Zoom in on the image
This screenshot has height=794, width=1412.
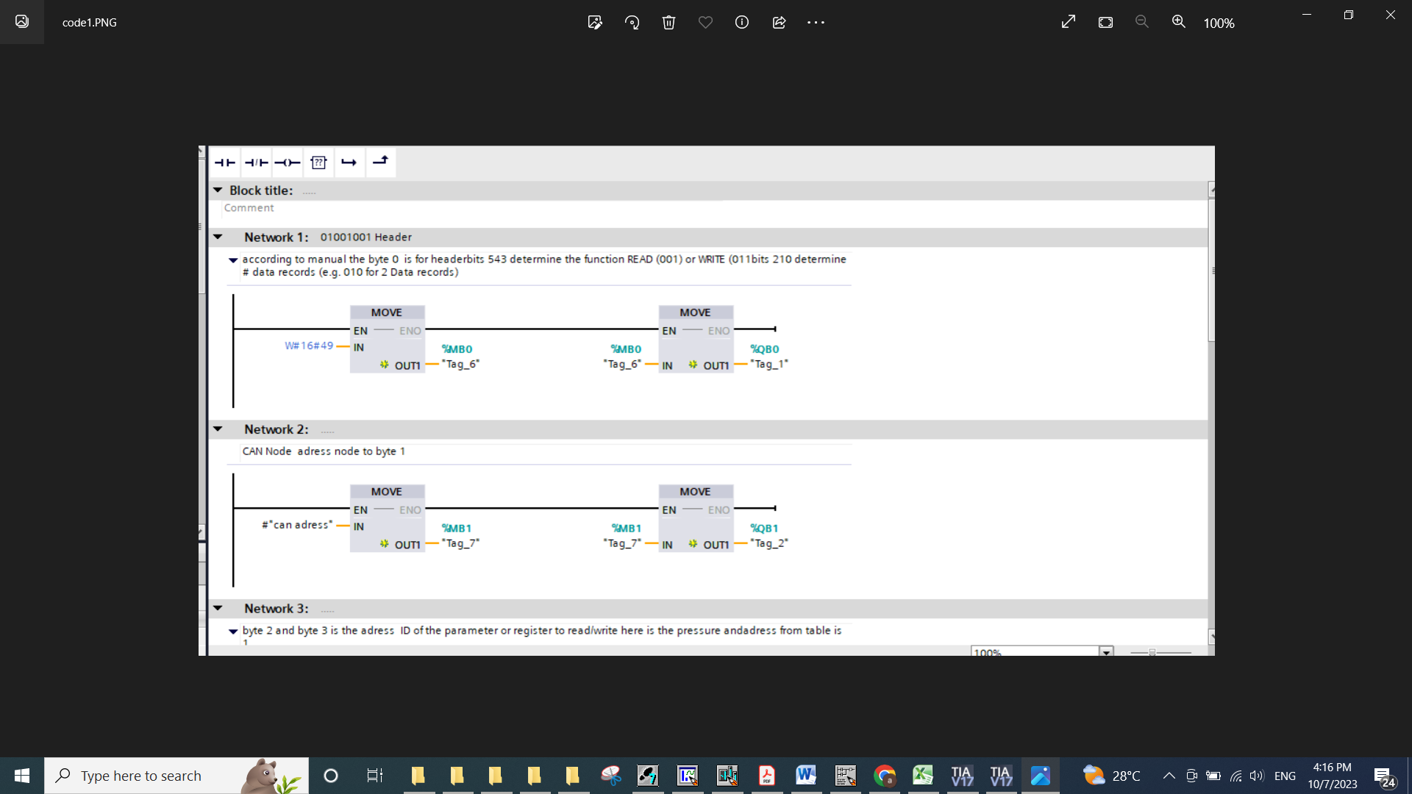[1179, 22]
